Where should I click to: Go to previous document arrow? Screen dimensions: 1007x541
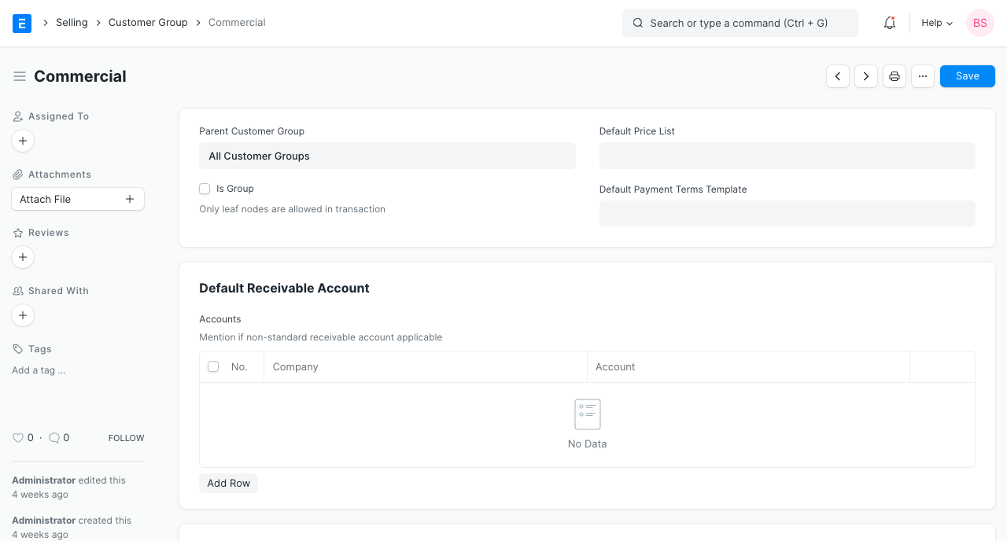point(838,76)
